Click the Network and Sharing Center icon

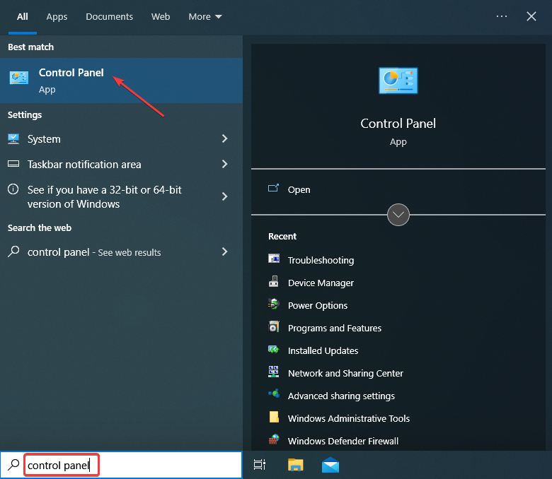pyautogui.click(x=274, y=372)
